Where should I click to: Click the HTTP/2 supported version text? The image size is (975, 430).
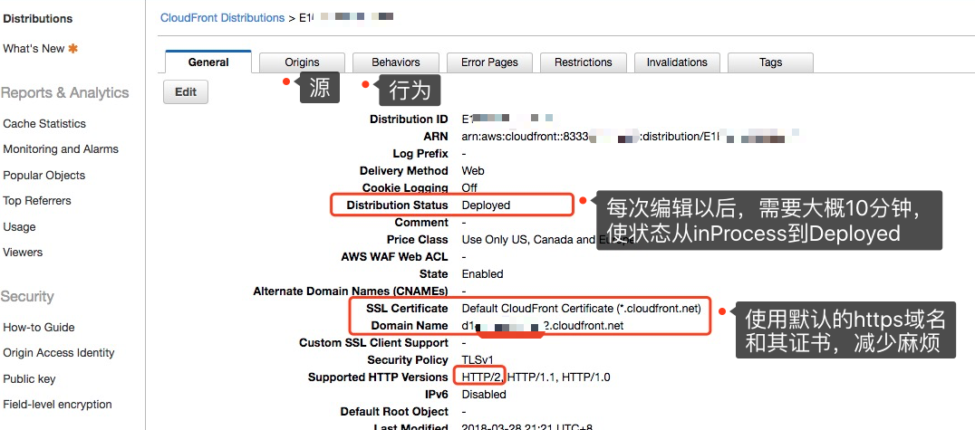482,377
